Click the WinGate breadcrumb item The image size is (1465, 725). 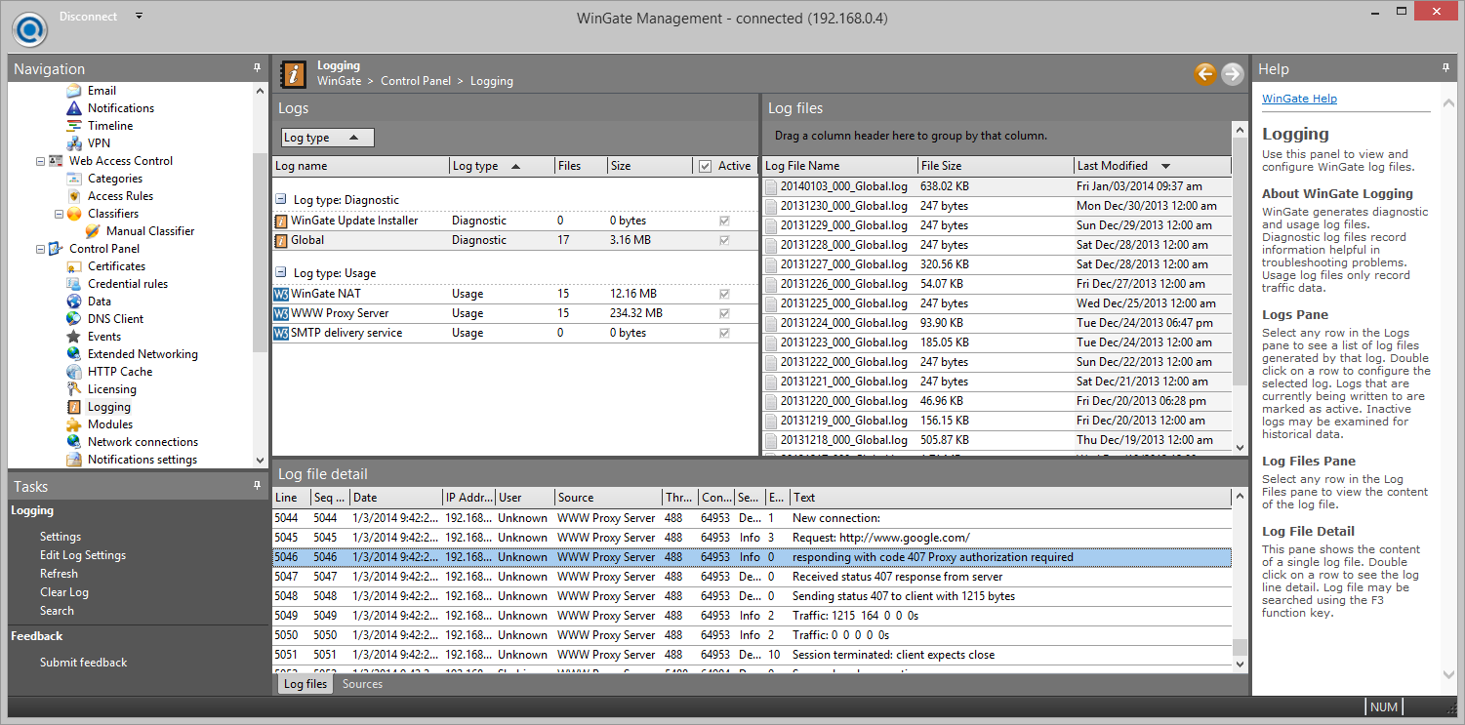coord(339,81)
